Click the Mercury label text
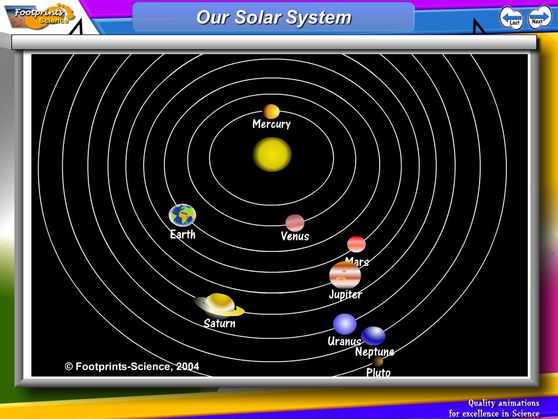The image size is (558, 419). point(271,124)
